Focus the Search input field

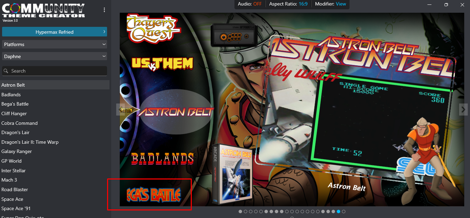(54, 71)
